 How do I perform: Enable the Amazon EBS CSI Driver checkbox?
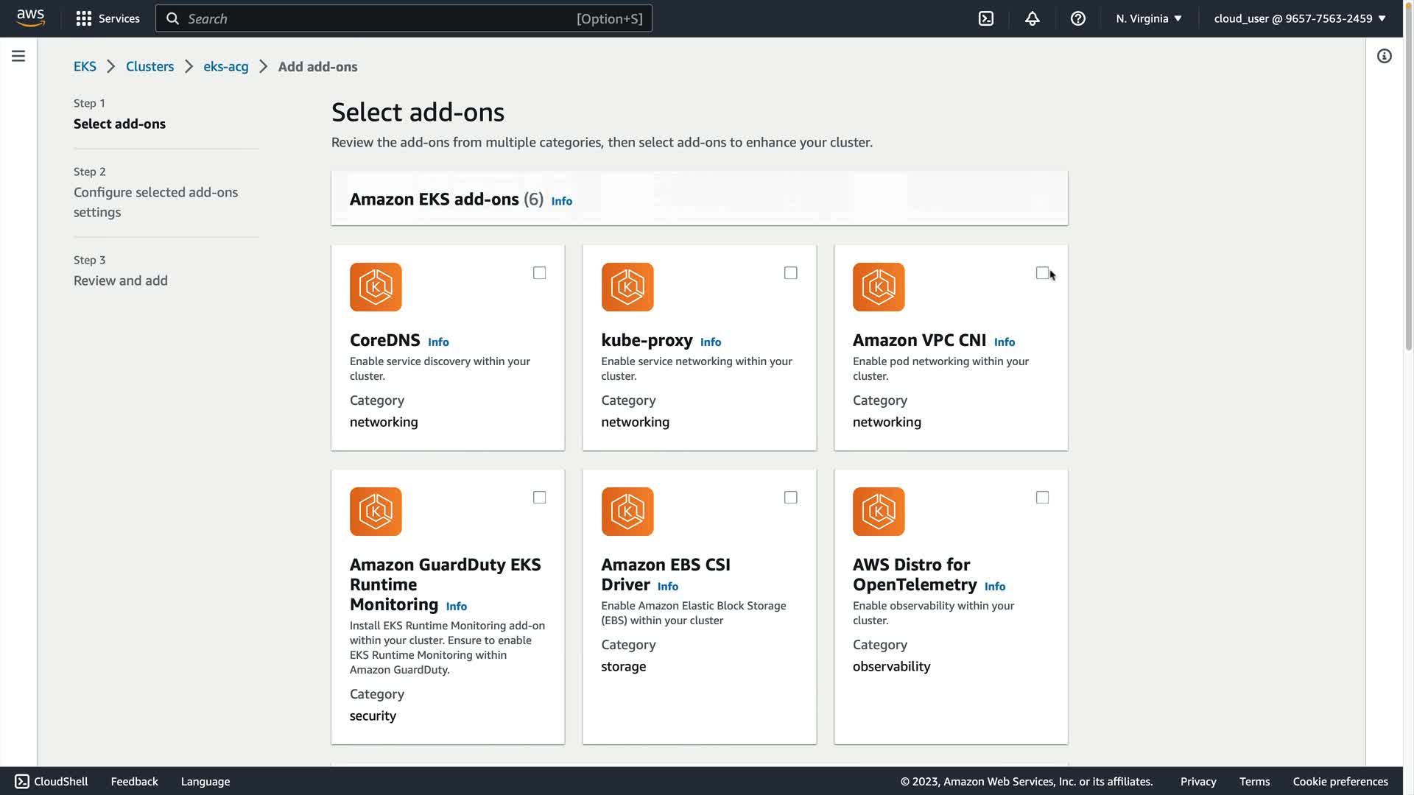[x=790, y=498]
